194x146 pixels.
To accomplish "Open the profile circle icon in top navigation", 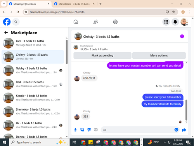I will pos(115,22).
